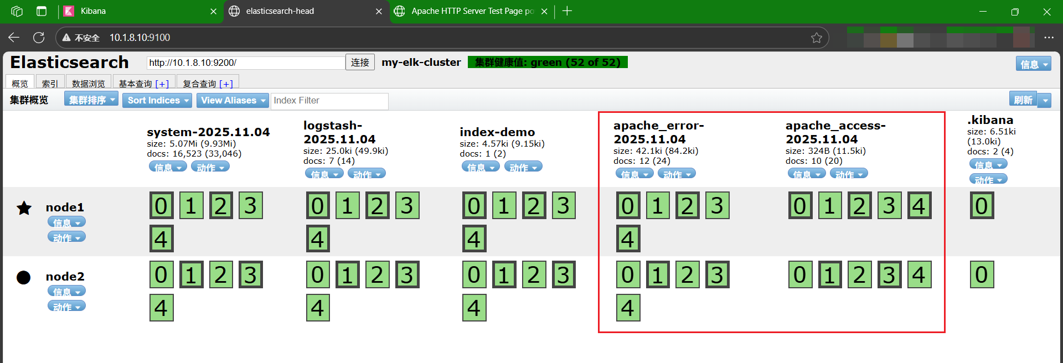1063x363 pixels.
Task: Switch to Apache HTTP Server Test Page tab
Action: coord(472,11)
